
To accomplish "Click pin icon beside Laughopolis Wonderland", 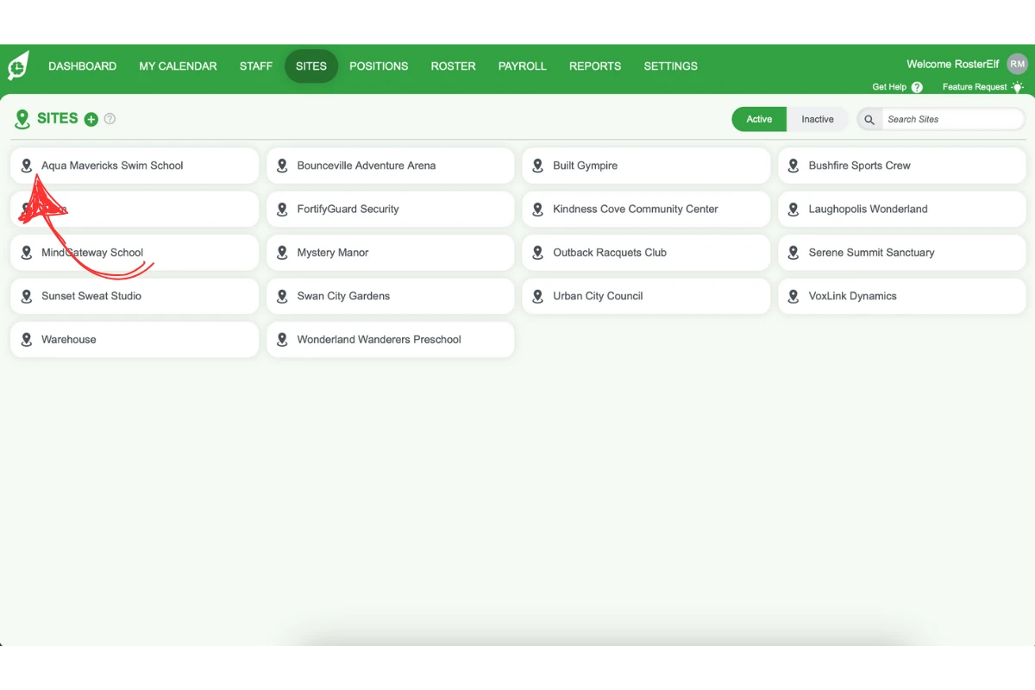I will coord(793,209).
